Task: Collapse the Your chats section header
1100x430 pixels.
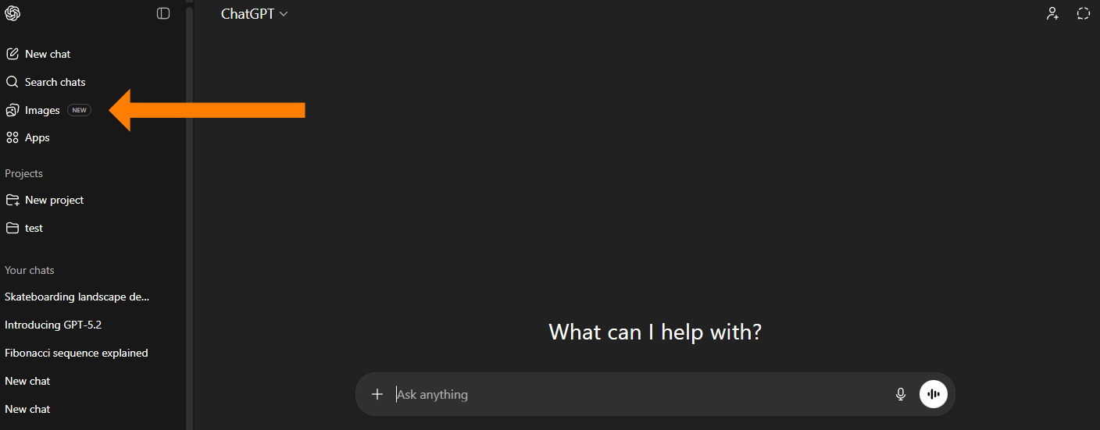Action: point(30,270)
